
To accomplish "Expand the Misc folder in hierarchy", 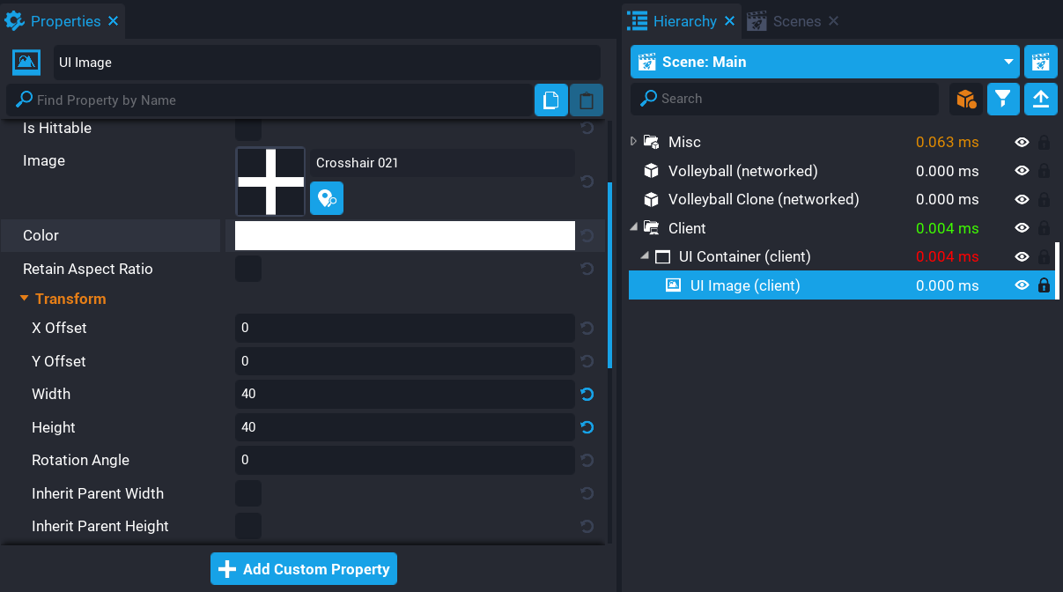I will tap(633, 142).
